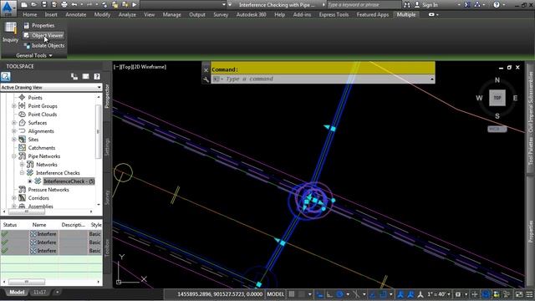Expand the General Tools panel dropdown

tap(33, 55)
